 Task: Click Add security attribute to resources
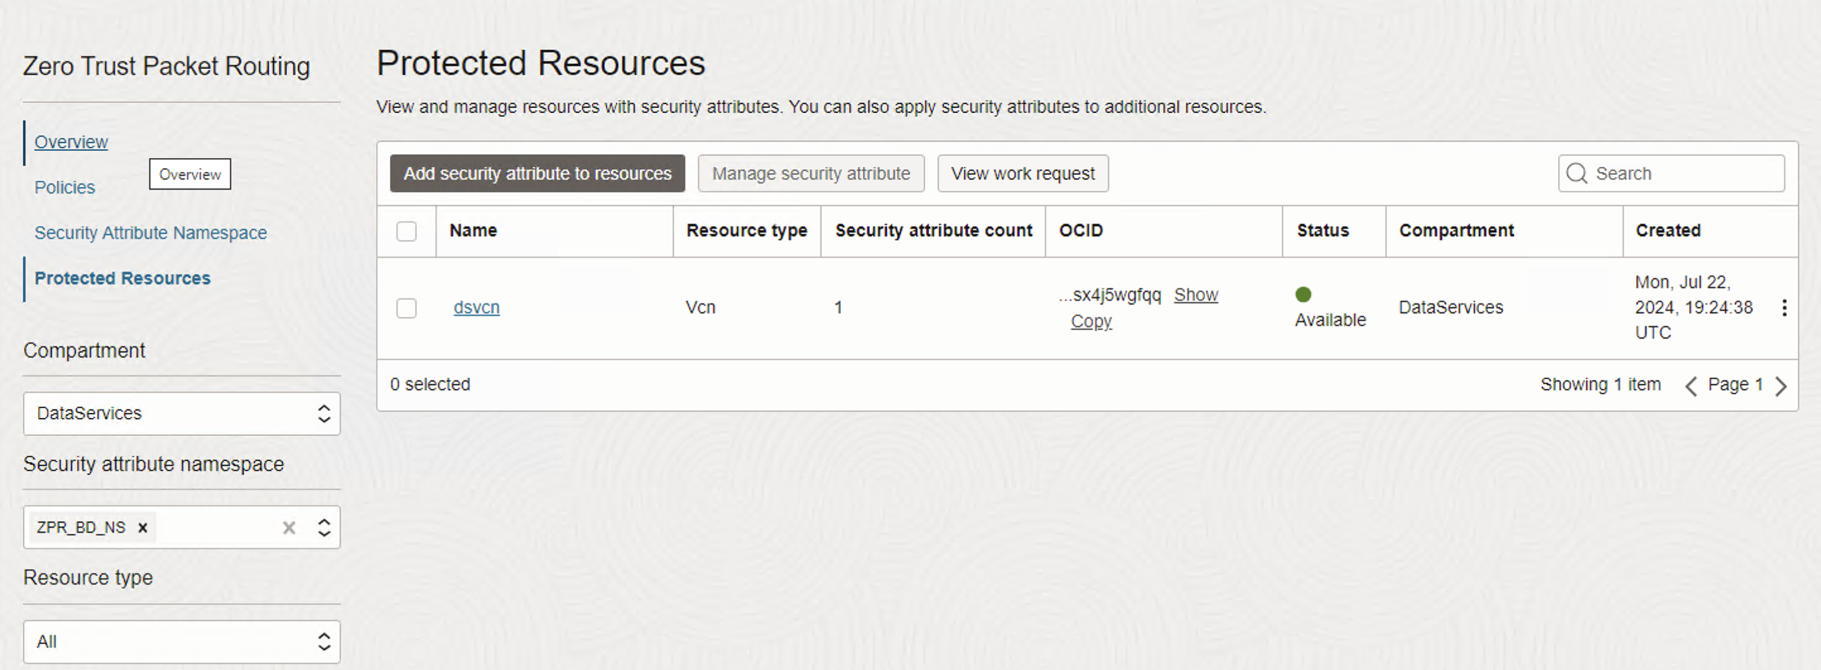pos(537,173)
